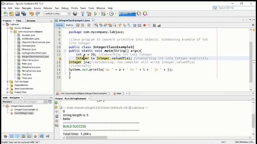Screen dimensions: 257x144
Task: Click the Undo toolbar icon
Action: (31, 14)
